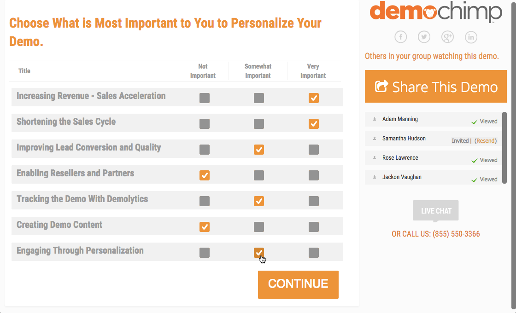Click the LinkedIn circle icon
This screenshot has height=313, width=516.
coord(471,37)
